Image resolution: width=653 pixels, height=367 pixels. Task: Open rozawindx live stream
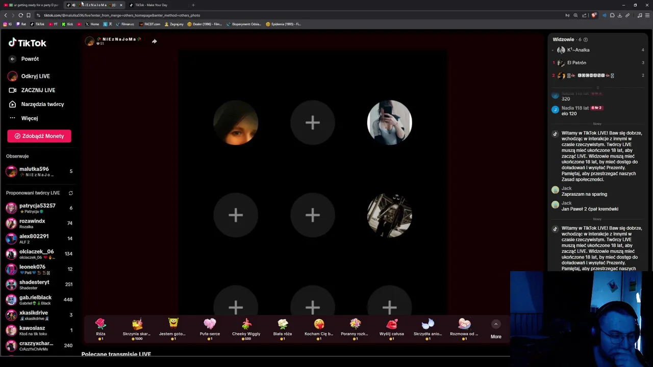(x=38, y=223)
